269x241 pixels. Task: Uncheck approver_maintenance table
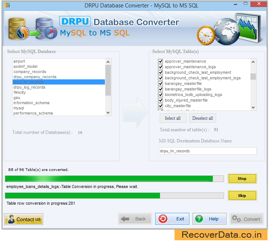click(x=161, y=61)
